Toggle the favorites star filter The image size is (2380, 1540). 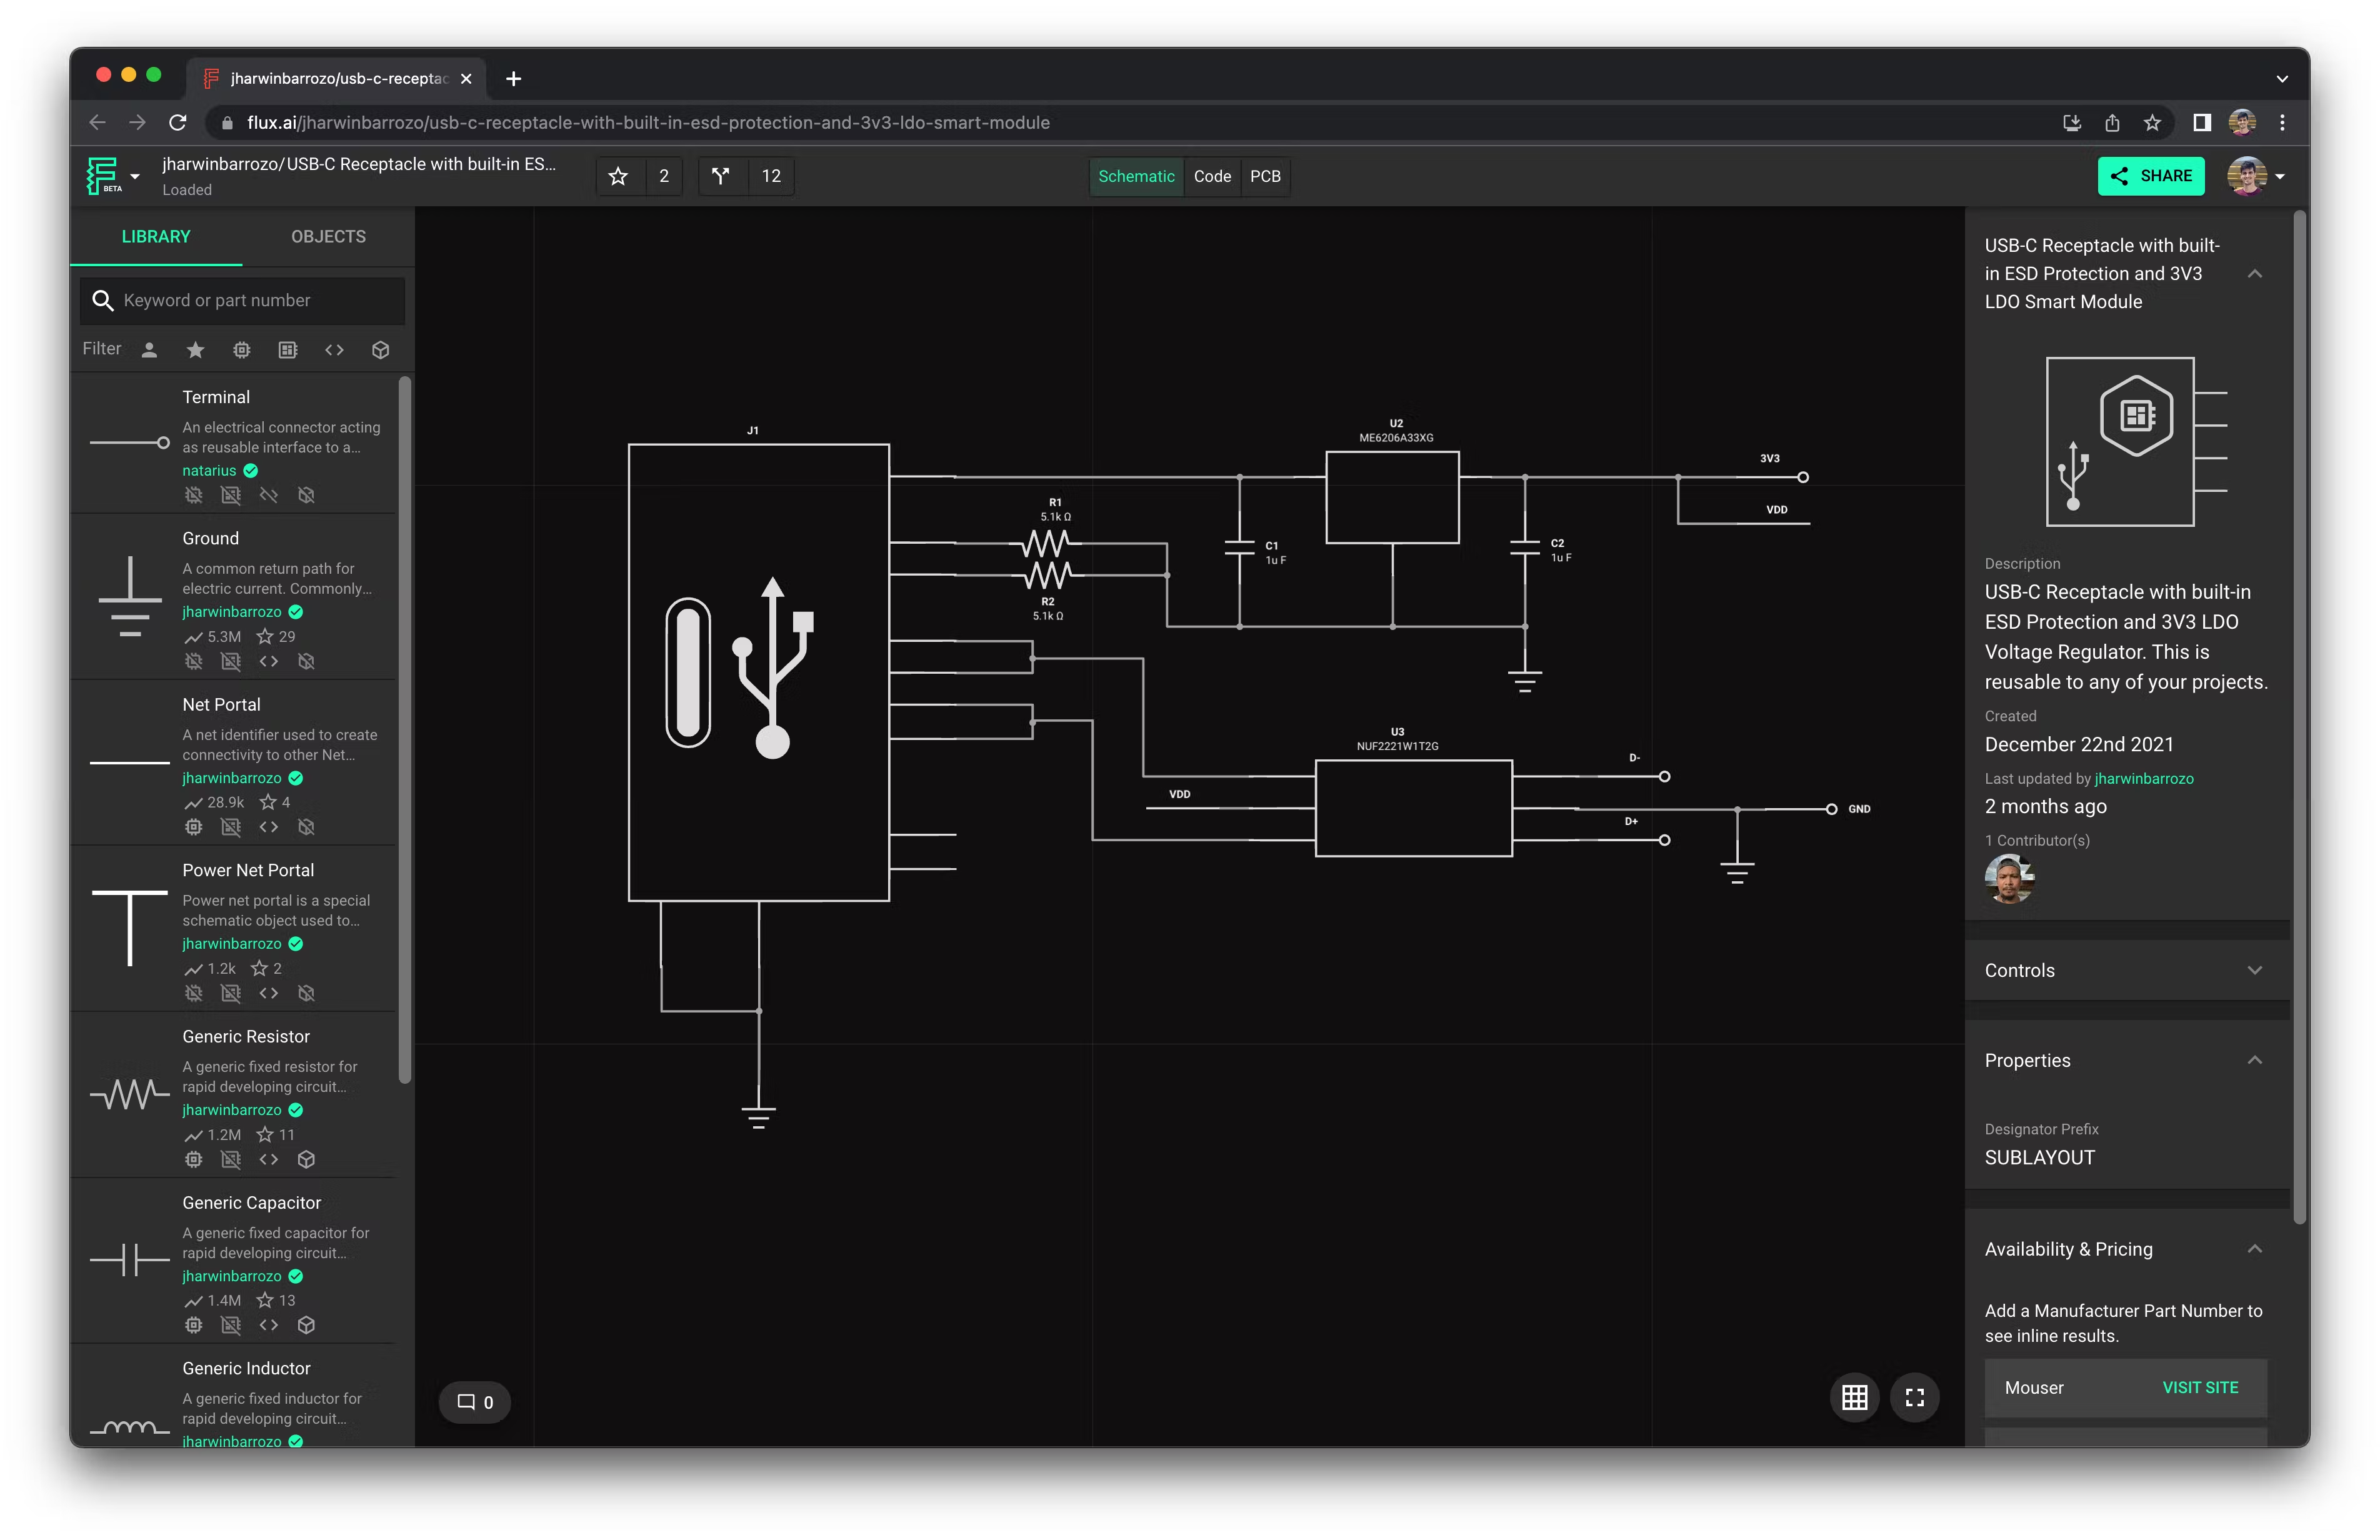click(195, 349)
